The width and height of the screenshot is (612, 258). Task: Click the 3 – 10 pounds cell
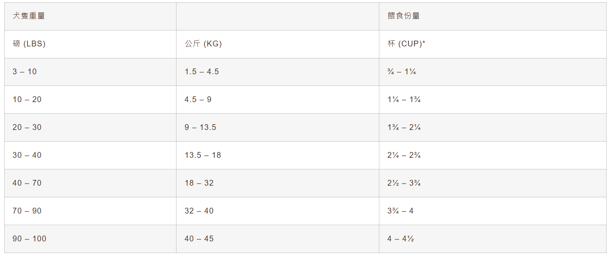(24, 72)
